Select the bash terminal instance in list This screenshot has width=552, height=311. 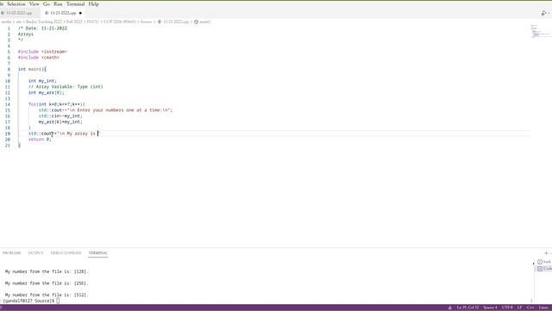tap(544, 262)
